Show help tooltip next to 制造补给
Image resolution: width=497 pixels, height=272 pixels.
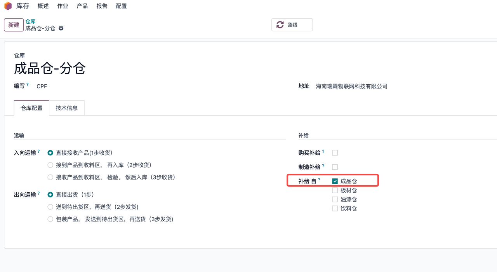pos(323,166)
